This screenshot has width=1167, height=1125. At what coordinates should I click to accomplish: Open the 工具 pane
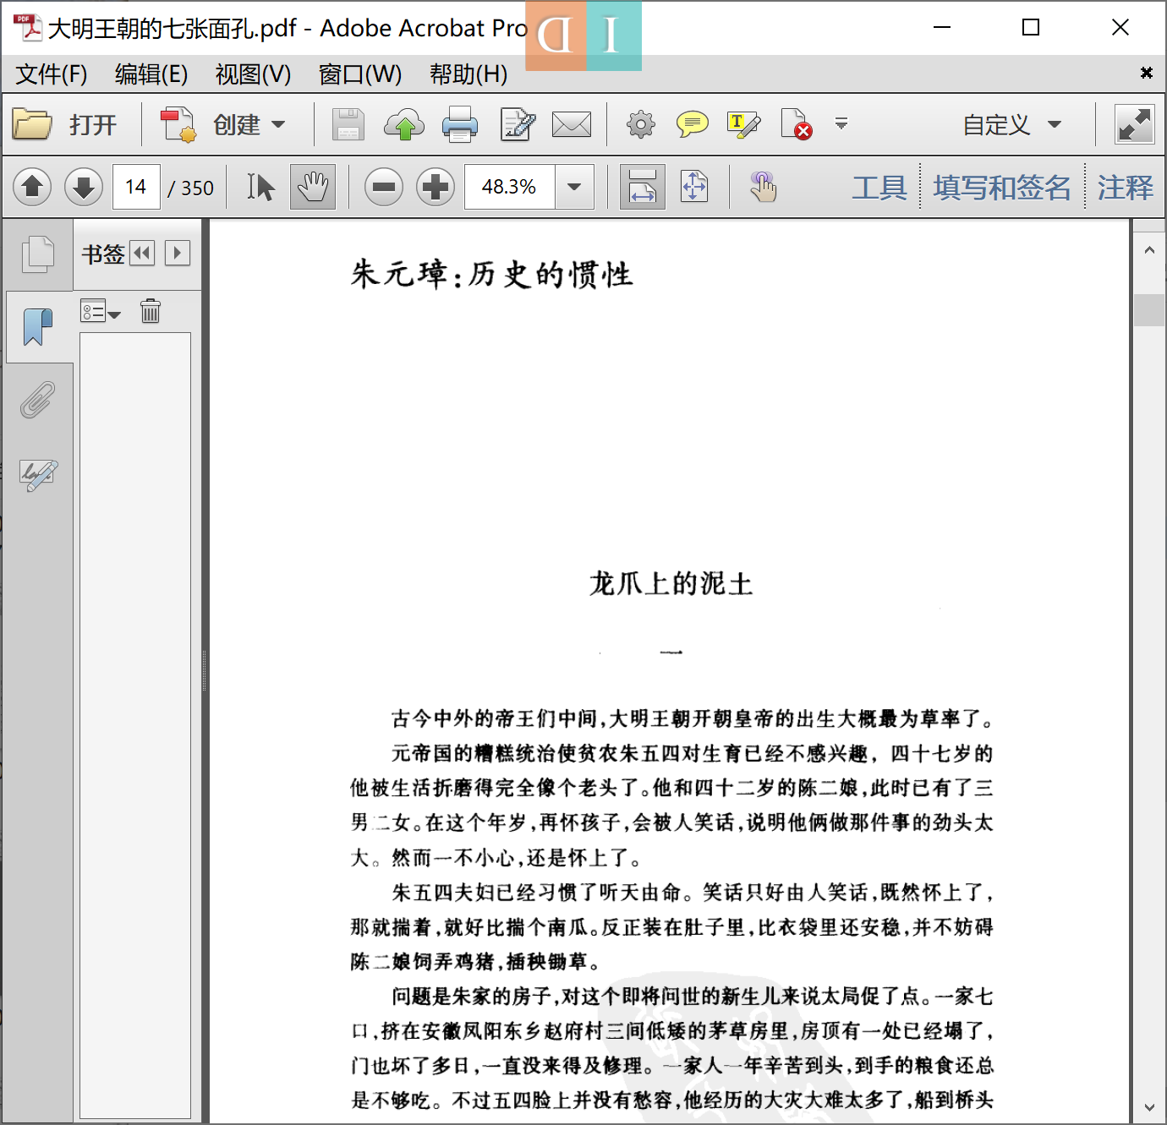(879, 187)
